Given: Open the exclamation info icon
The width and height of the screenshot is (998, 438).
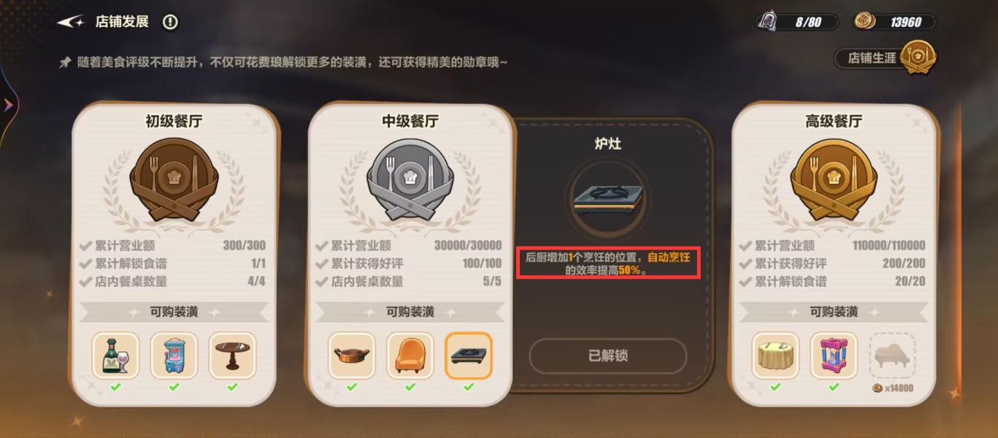Looking at the screenshot, I should click(170, 23).
